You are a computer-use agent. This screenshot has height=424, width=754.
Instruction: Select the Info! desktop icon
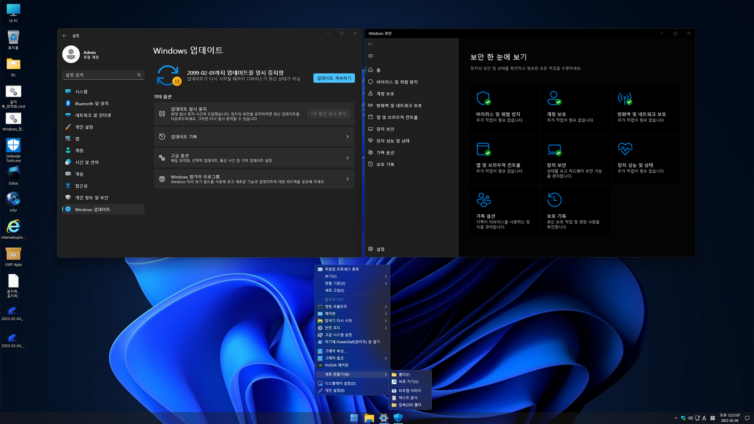pyautogui.click(x=13, y=202)
